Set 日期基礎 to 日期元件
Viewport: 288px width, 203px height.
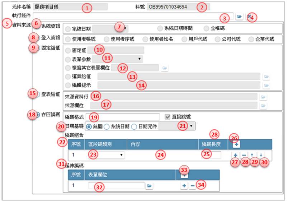[134, 126]
